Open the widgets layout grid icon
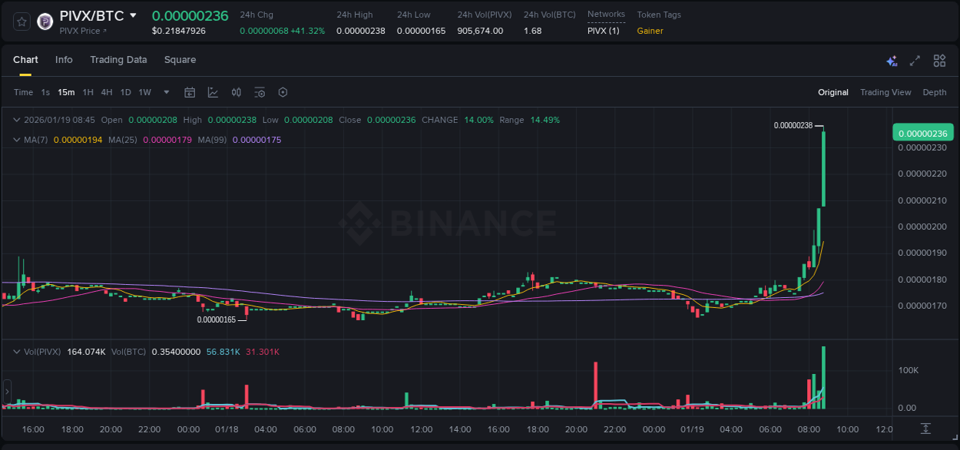This screenshot has height=450, width=960. coord(938,60)
